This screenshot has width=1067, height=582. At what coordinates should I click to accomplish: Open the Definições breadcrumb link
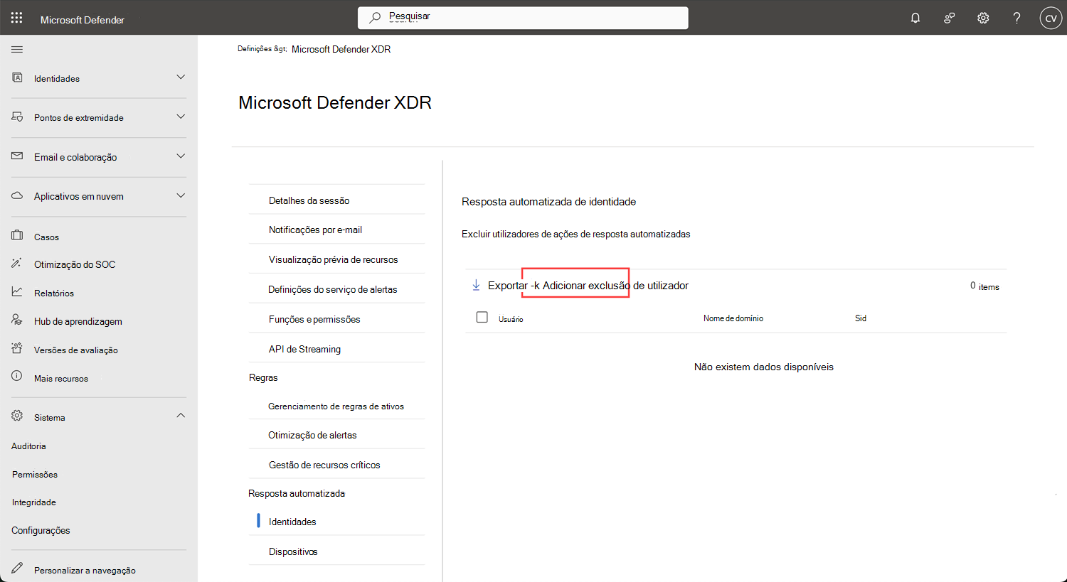click(255, 49)
